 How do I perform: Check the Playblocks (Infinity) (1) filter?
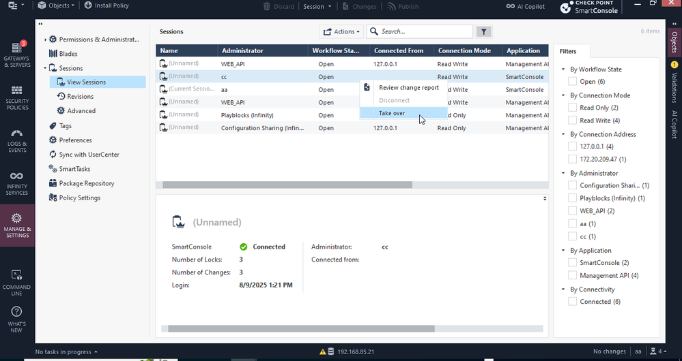point(572,198)
